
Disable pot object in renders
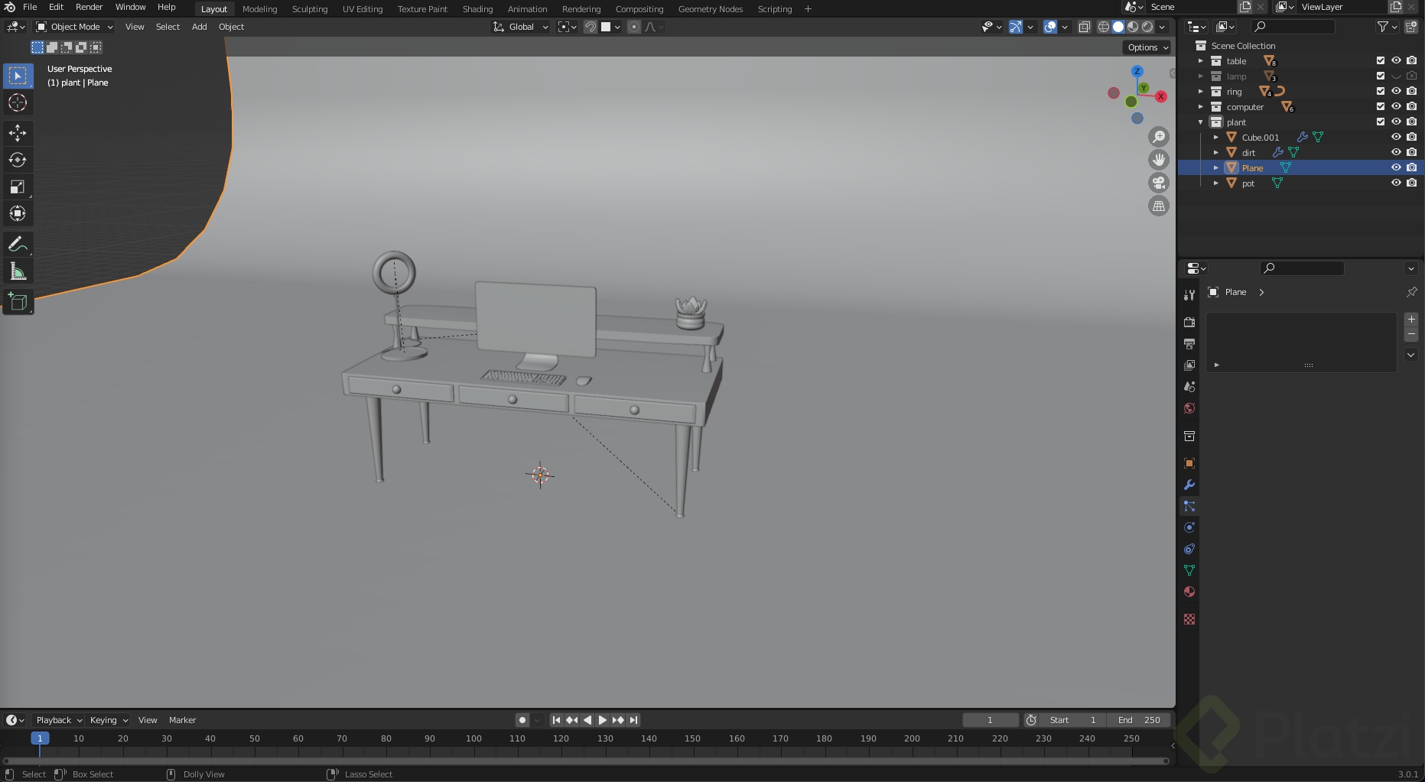click(1410, 183)
